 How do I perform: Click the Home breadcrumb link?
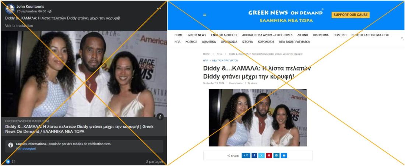coord(207,54)
